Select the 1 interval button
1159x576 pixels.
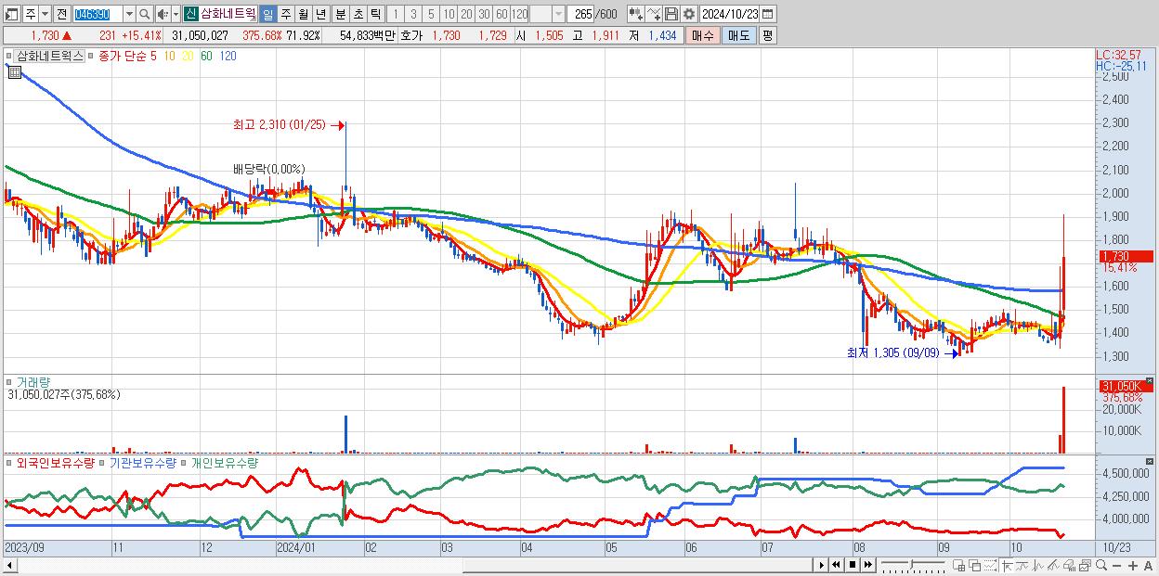(396, 14)
